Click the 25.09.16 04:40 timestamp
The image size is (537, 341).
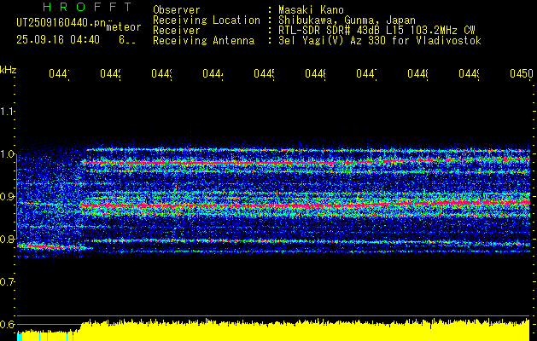click(58, 39)
